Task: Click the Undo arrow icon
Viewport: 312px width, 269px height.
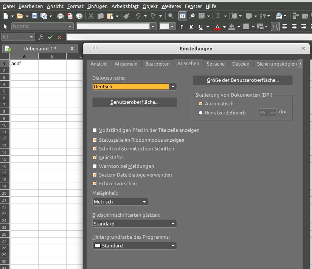Action: point(138,16)
